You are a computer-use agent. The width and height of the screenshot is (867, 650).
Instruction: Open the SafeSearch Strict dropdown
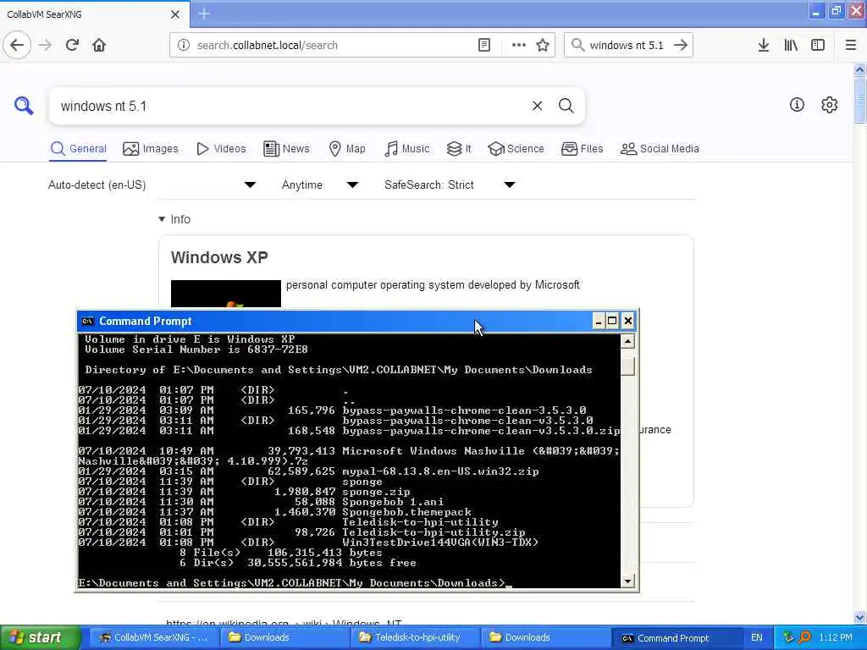[450, 185]
